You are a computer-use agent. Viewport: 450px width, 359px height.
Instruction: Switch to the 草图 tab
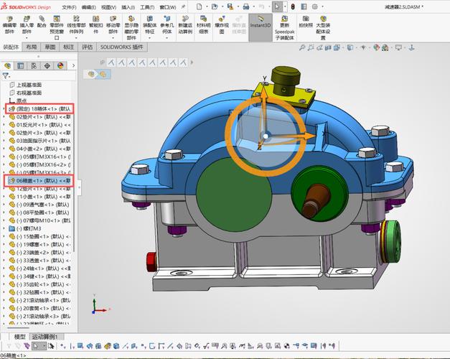pyautogui.click(x=50, y=47)
